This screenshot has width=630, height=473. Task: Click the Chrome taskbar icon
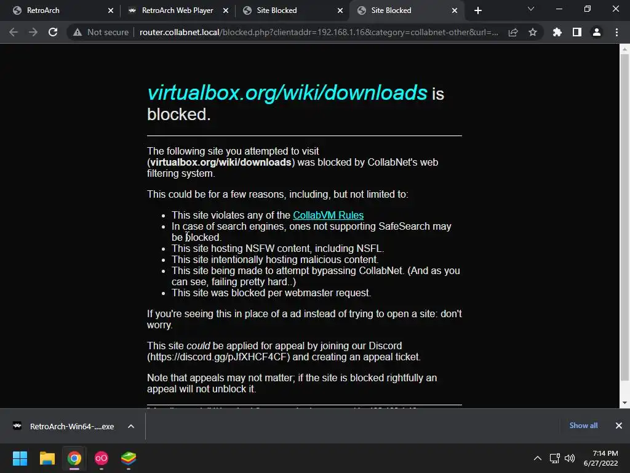74,458
